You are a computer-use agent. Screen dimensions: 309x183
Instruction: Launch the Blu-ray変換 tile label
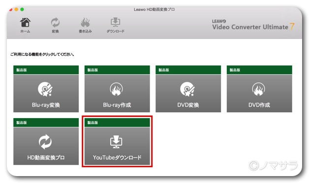pyautogui.click(x=46, y=105)
